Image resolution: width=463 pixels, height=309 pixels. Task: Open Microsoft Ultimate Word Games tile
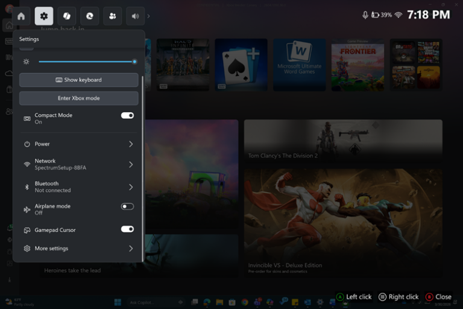(300, 65)
